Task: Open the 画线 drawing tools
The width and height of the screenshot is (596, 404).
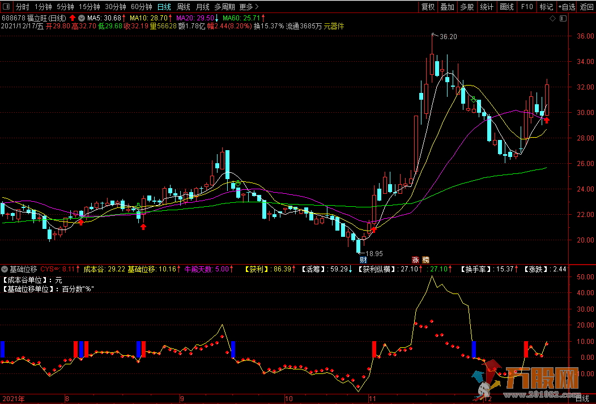Action: (506, 7)
